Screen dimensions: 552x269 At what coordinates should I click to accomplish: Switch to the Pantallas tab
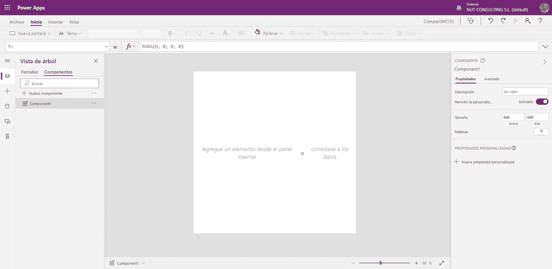(x=30, y=72)
